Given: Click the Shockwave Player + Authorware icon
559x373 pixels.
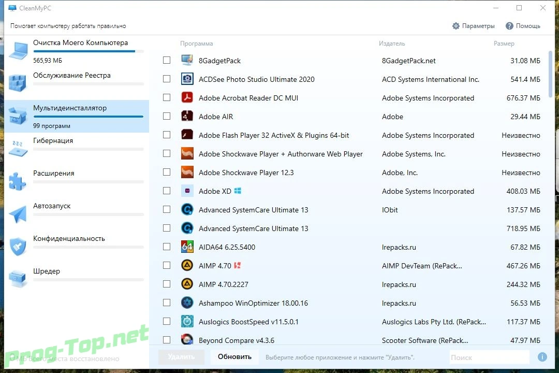Looking at the screenshot, I should pos(187,153).
